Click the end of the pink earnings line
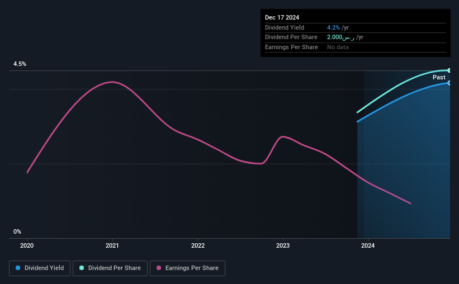Image resolution: width=459 pixels, height=284 pixels. 411,203
